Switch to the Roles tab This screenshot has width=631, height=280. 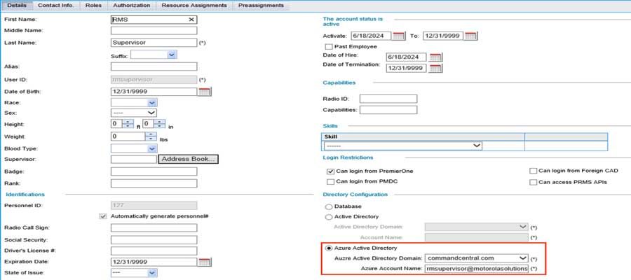point(92,6)
